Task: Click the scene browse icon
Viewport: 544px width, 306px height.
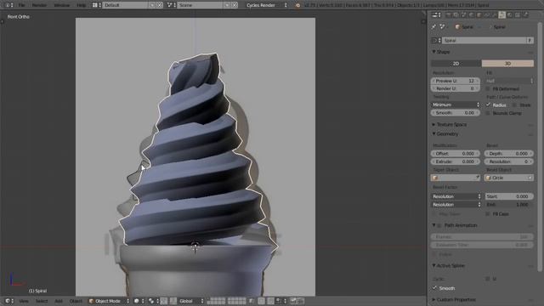Action: coord(172,5)
